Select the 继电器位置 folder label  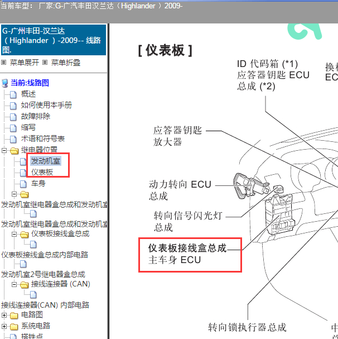(x=39, y=150)
